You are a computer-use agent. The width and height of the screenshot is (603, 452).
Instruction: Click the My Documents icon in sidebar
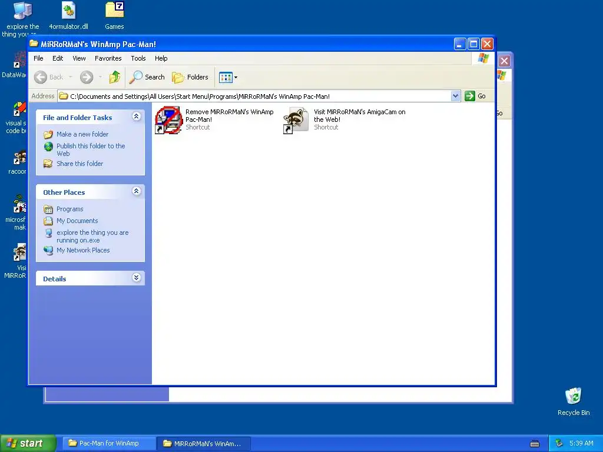[x=48, y=221]
